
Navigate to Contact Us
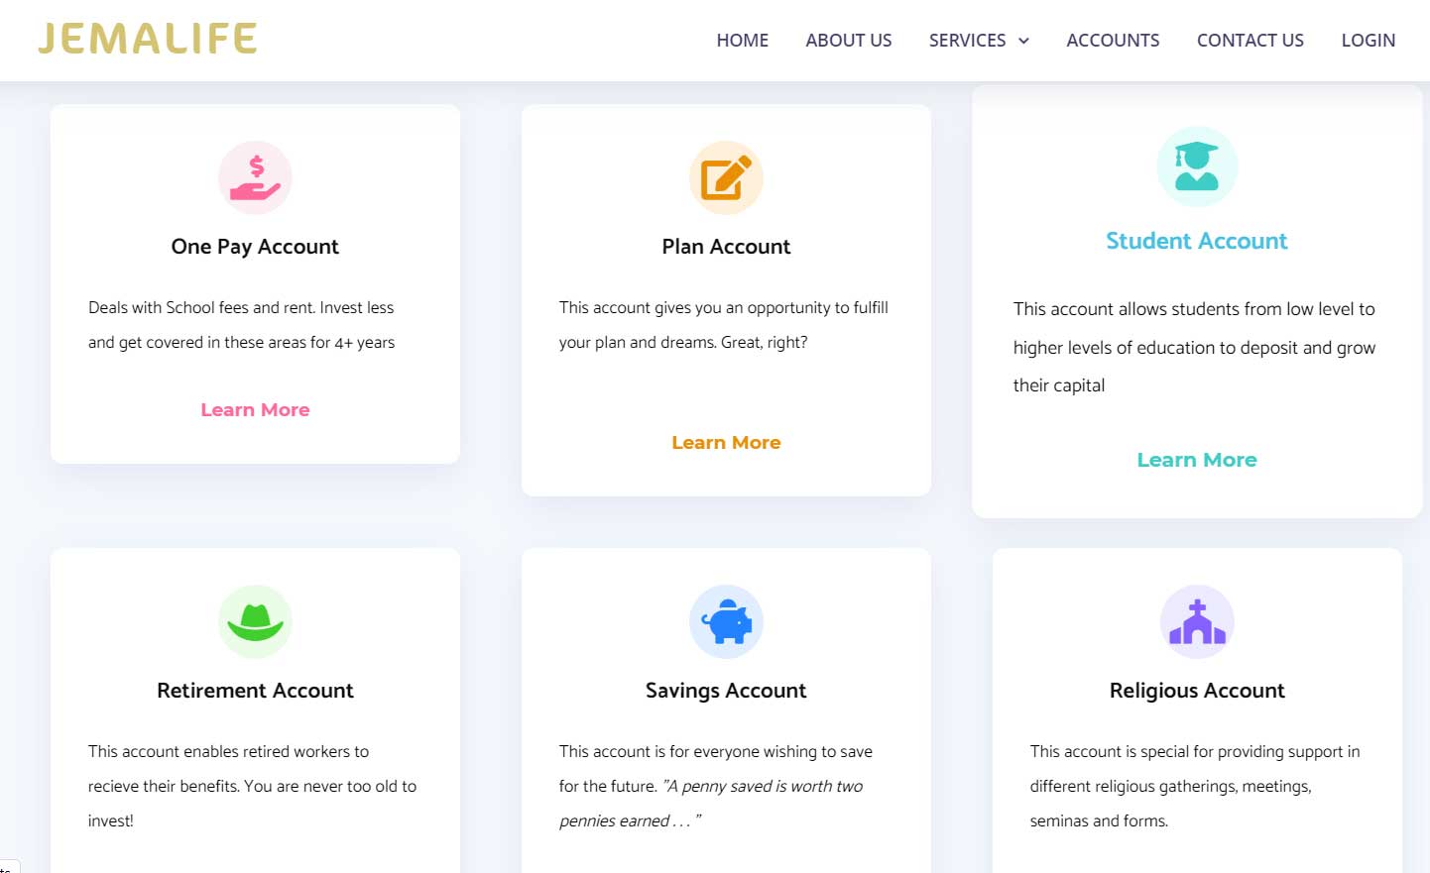(x=1250, y=41)
